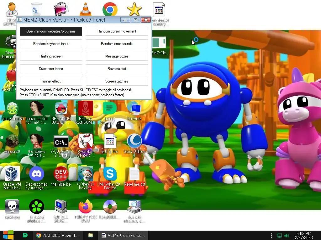Image resolution: width=321 pixels, height=240 pixels.
Task: Toggle Flashing screen payload
Action: [x=51, y=56]
